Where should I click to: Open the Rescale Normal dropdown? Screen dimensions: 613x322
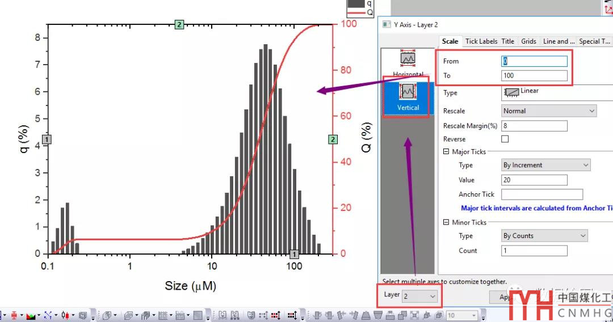click(x=549, y=111)
